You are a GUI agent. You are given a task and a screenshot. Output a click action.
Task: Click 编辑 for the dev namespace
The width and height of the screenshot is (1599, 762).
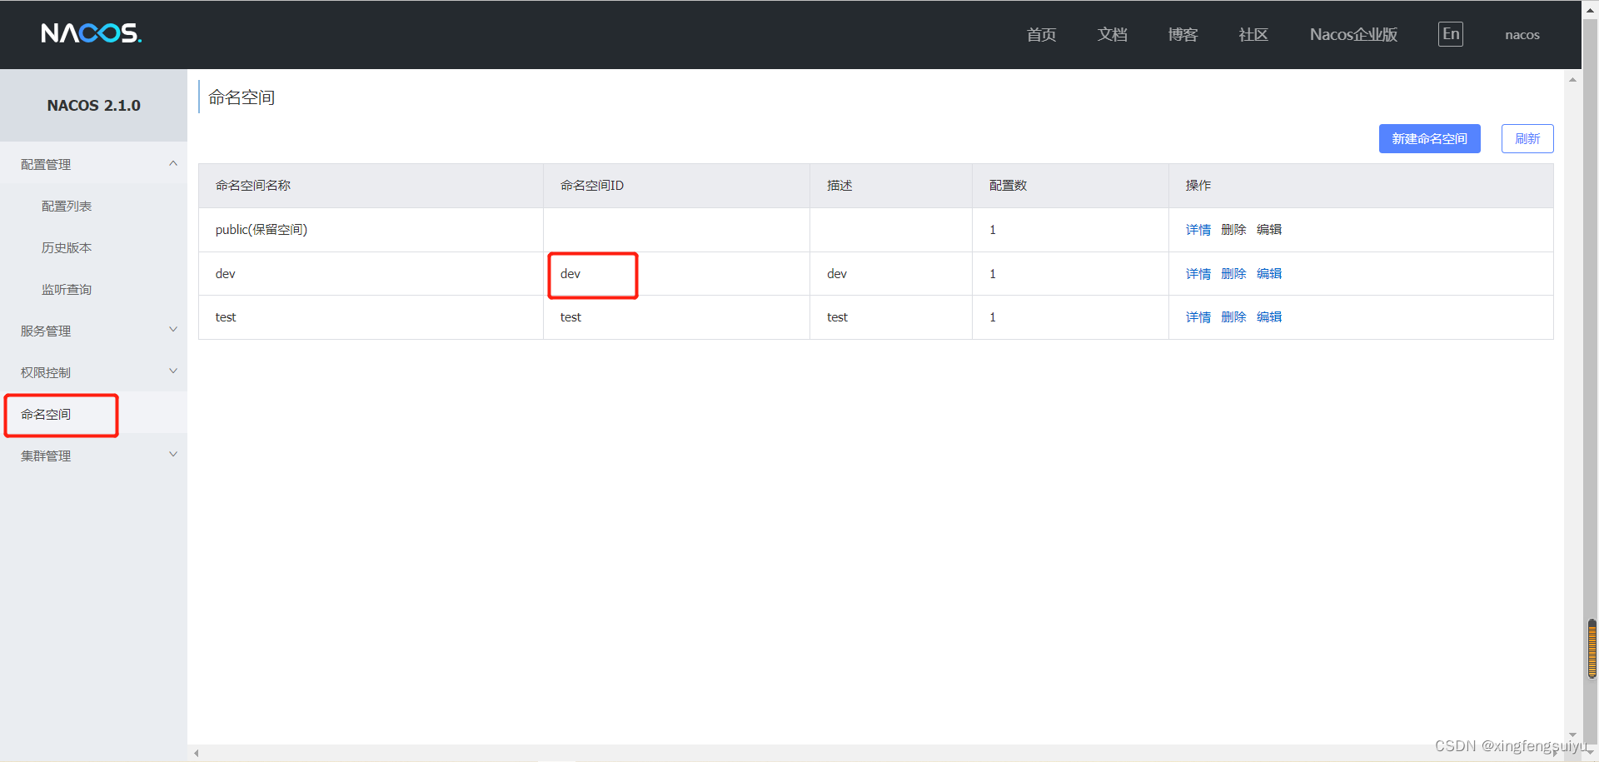point(1269,274)
